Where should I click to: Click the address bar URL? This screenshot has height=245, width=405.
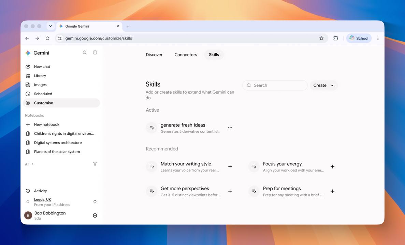99,38
